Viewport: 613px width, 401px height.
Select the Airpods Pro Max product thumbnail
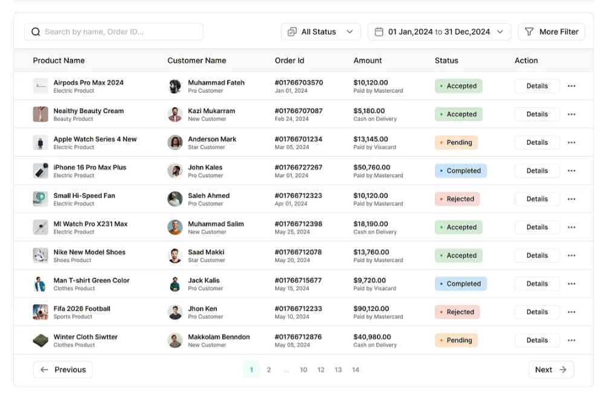40,86
